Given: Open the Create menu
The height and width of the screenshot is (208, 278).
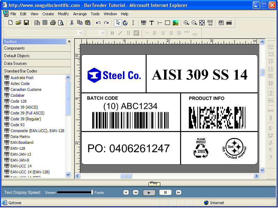Looking at the screenshot, I should (x=48, y=14).
